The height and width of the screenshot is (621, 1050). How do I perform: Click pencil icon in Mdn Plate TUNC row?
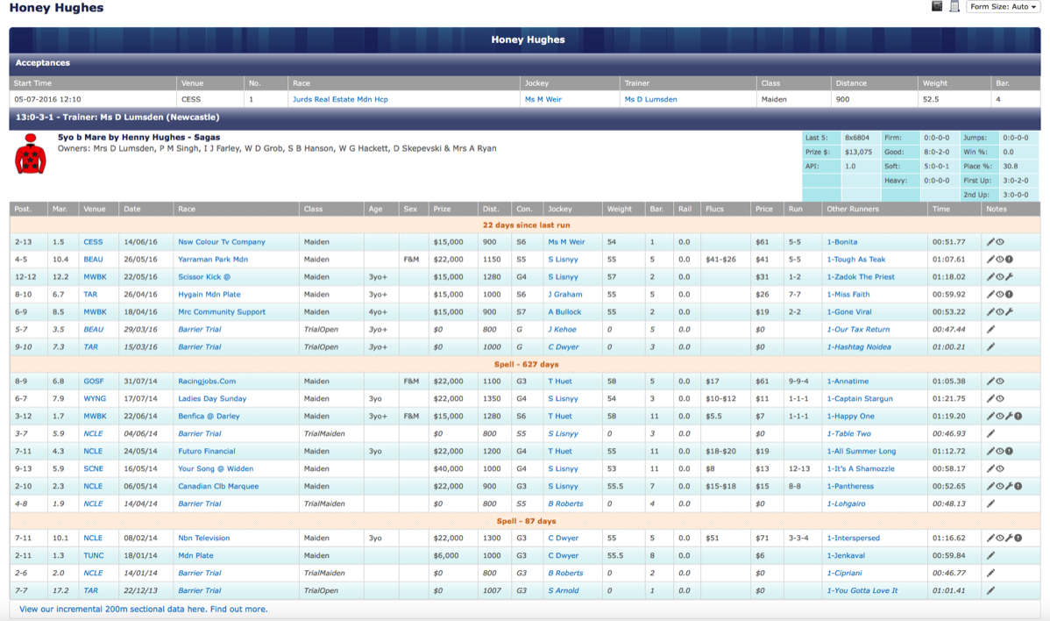(990, 556)
